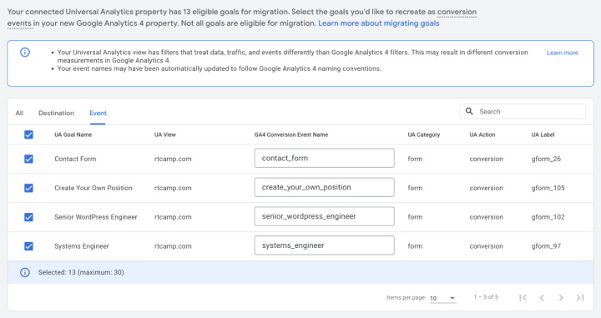Click the conversion events dotted term
This screenshot has width=601, height=318.
(x=457, y=12)
